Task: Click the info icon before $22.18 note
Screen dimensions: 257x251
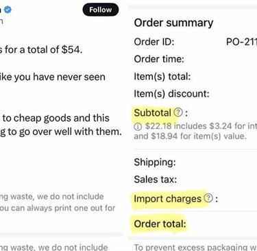Action: click(x=138, y=126)
